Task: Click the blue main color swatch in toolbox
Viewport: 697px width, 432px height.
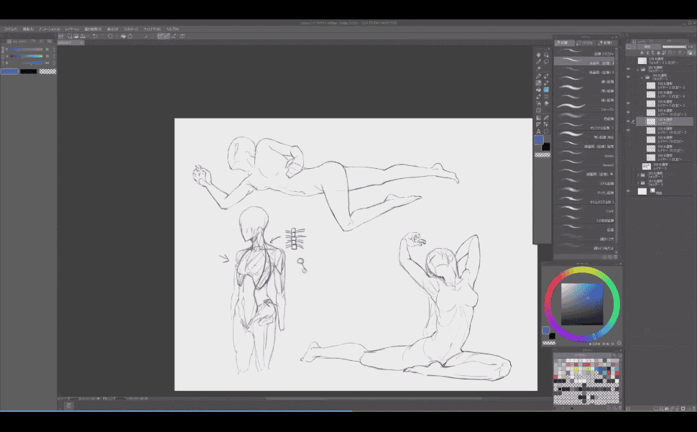Action: point(538,141)
